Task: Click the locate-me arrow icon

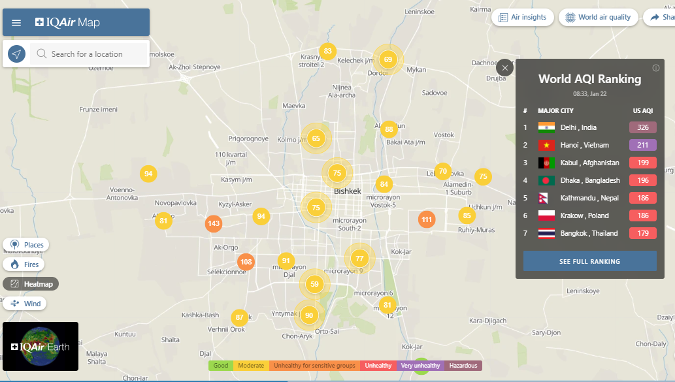Action: tap(17, 54)
